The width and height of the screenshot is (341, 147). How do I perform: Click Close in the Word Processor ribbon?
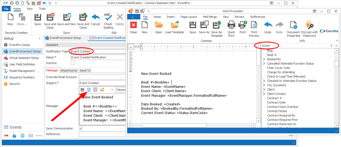(133, 27)
